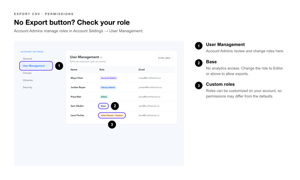300x180 pixels.
Task: Click the 'Custom roles' legend heading
Action: point(220,84)
